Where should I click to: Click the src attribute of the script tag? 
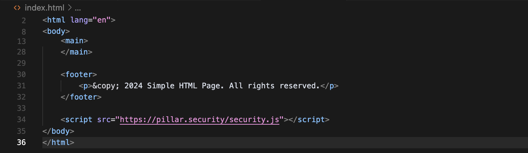point(104,120)
